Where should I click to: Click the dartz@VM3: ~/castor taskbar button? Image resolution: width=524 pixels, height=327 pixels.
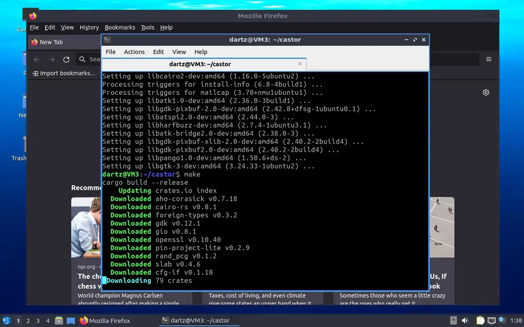coord(199,320)
